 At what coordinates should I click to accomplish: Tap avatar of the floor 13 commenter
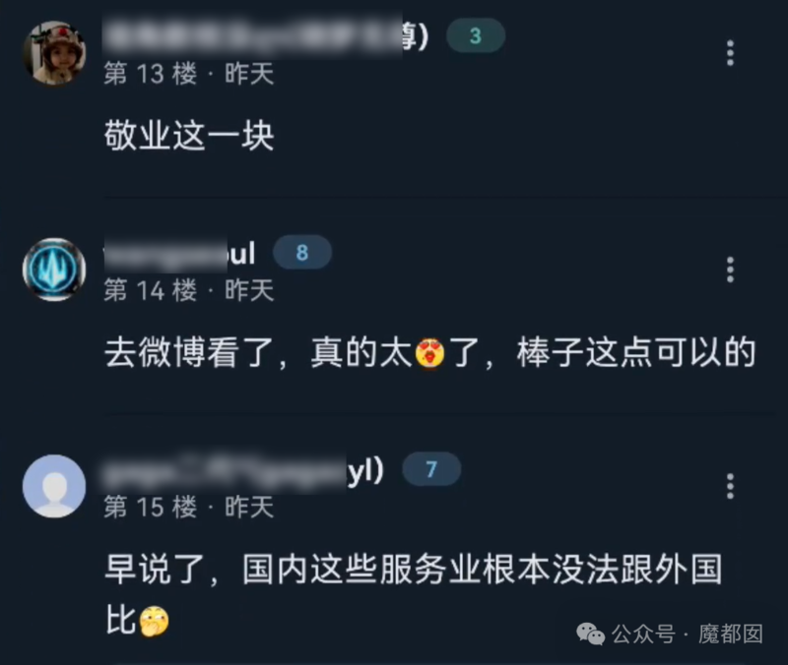pyautogui.click(x=54, y=53)
